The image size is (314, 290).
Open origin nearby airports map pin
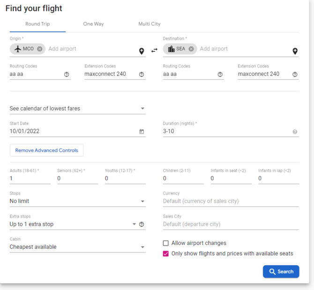coord(142,51)
